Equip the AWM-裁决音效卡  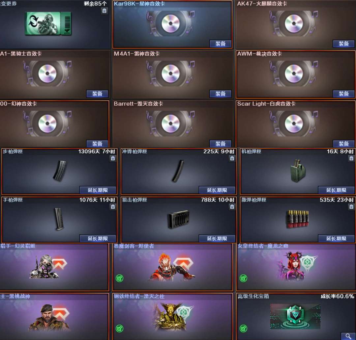(343, 93)
